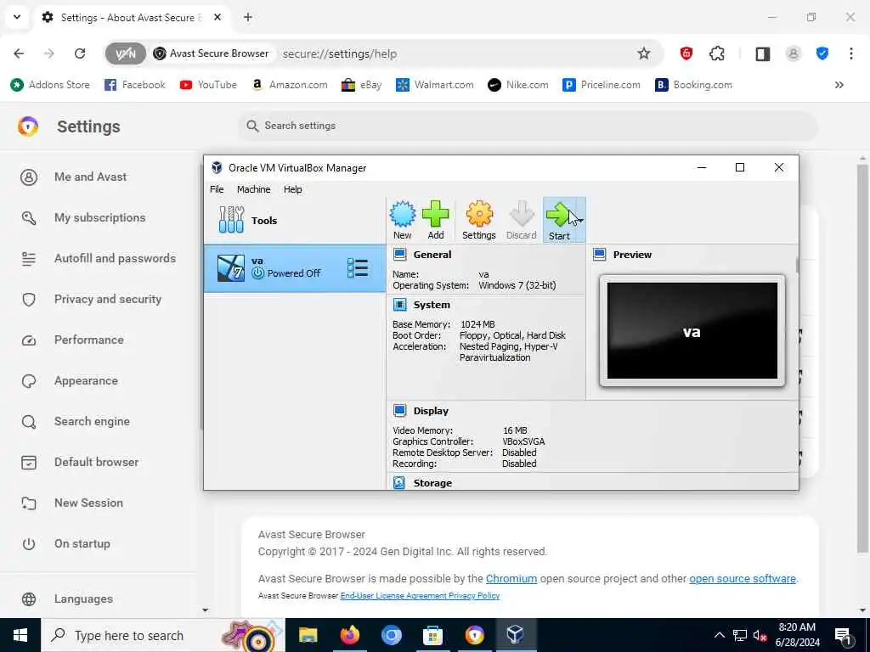
Task: Open Performance settings section
Action: click(x=88, y=340)
